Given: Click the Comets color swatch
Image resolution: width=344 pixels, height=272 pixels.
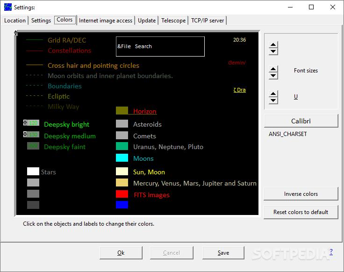Looking at the screenshot, I should pos(122,136).
